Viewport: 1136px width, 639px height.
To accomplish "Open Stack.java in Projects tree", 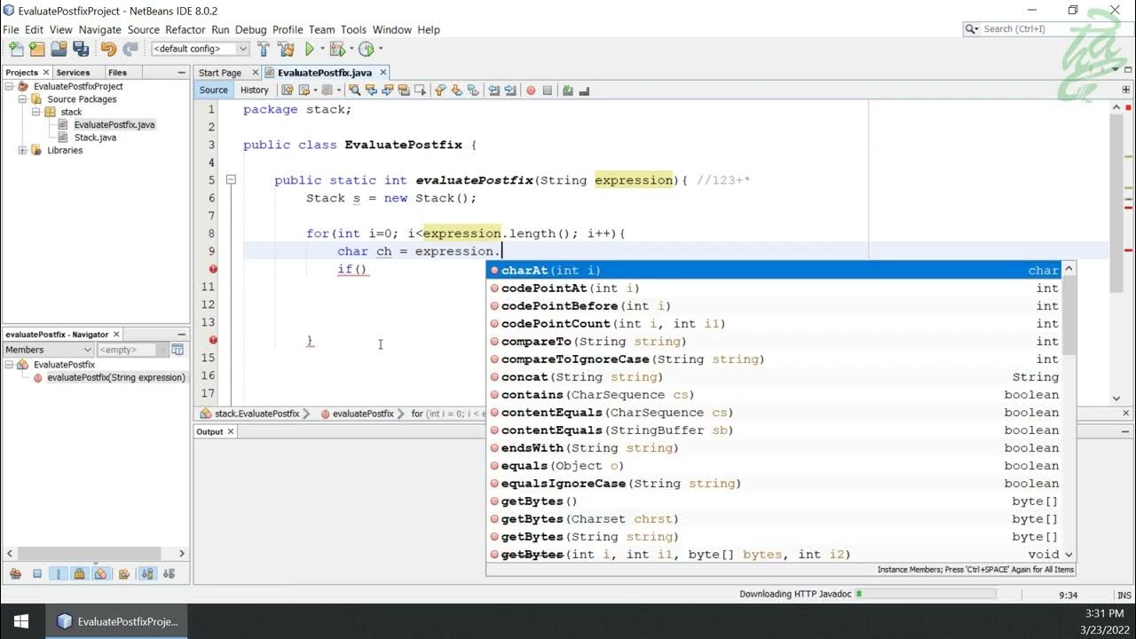I will click(95, 138).
